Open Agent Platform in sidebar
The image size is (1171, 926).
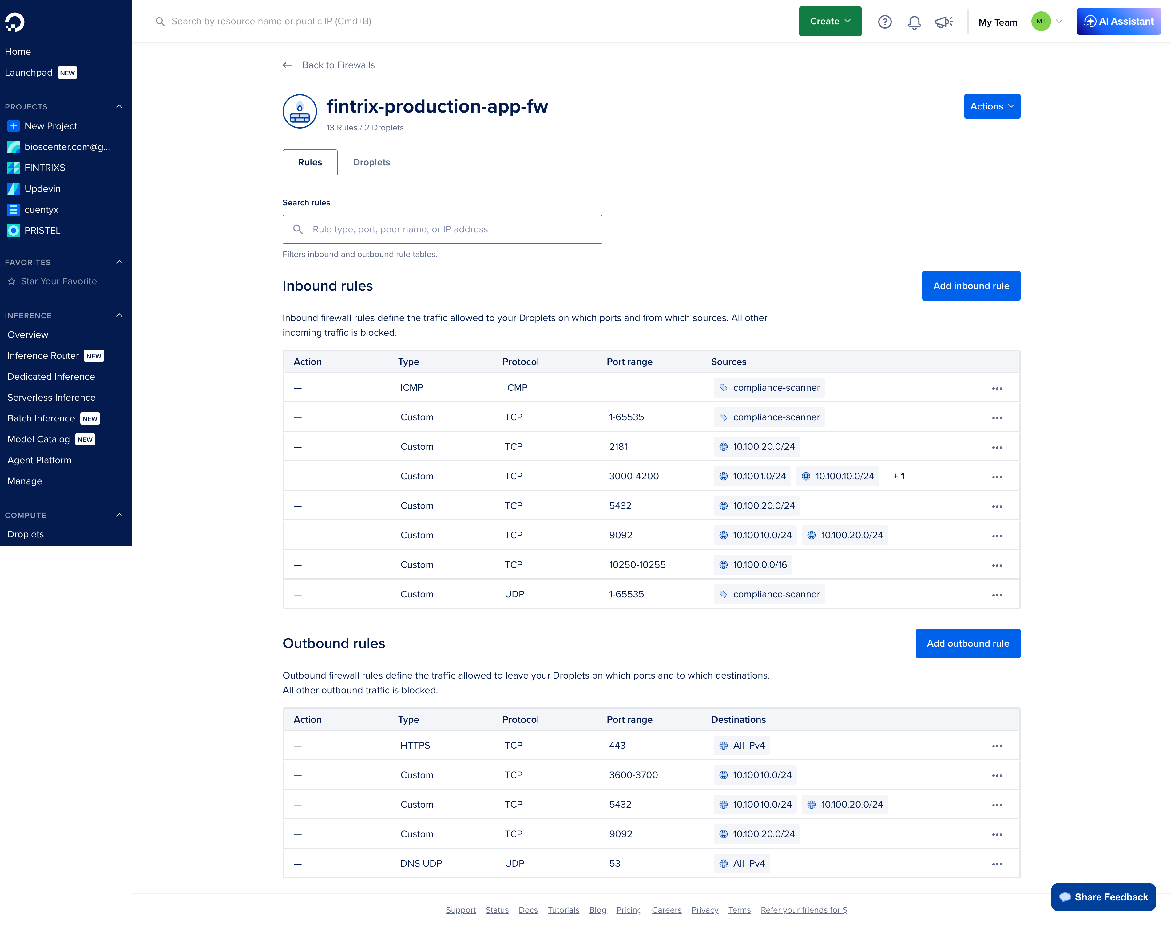pos(40,460)
